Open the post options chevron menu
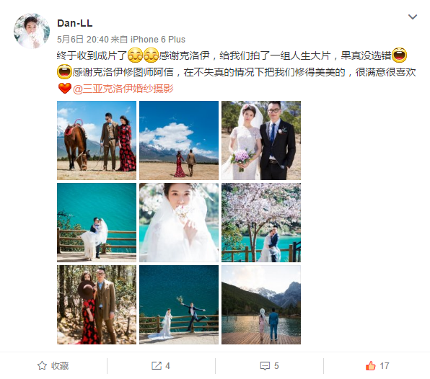This screenshot has width=430, height=379. (x=413, y=17)
